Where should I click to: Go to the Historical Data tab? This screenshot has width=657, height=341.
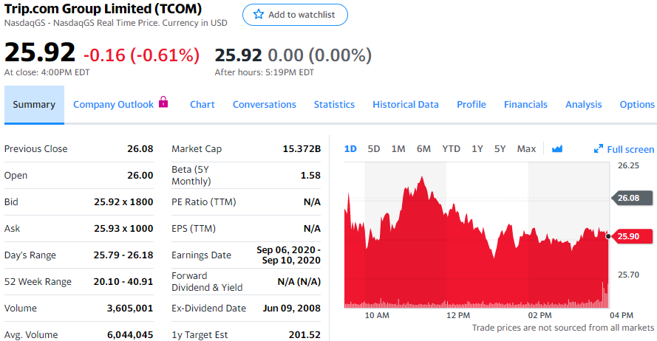tap(406, 105)
